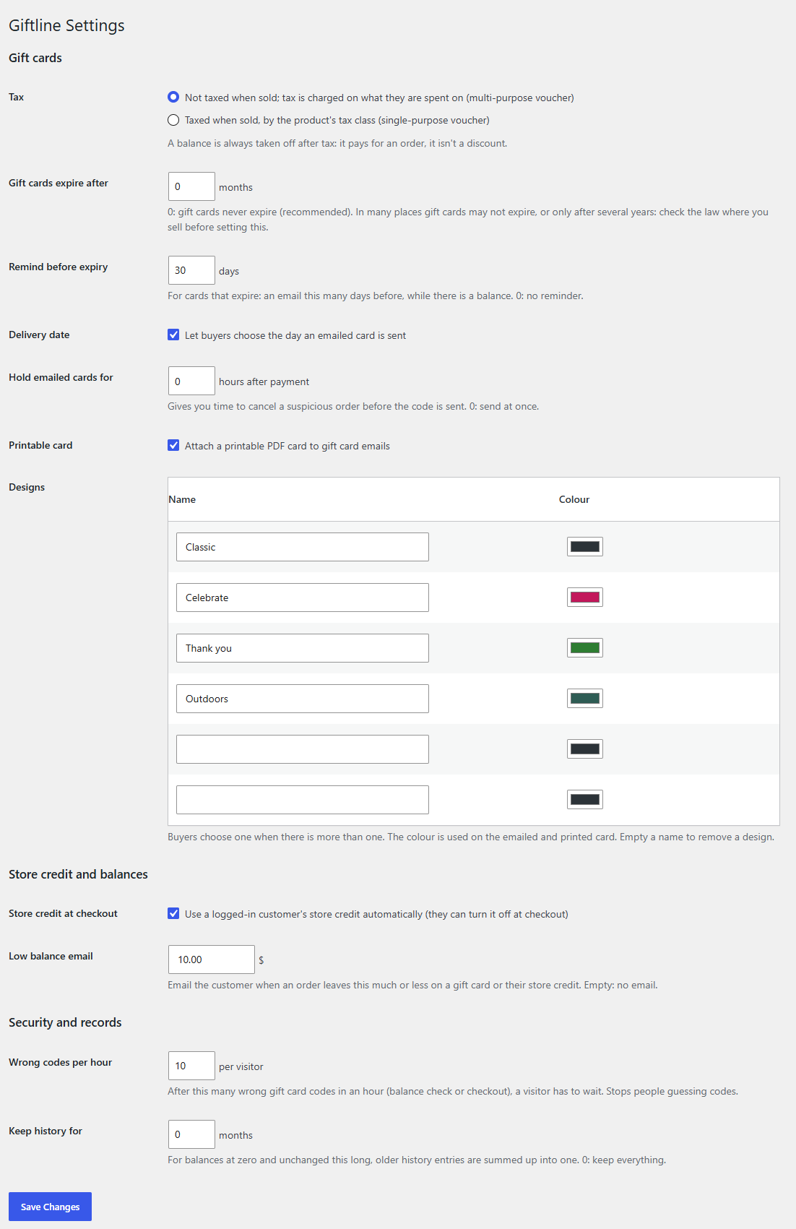
Task: Click the fifth (empty) design name field
Action: [x=303, y=749]
